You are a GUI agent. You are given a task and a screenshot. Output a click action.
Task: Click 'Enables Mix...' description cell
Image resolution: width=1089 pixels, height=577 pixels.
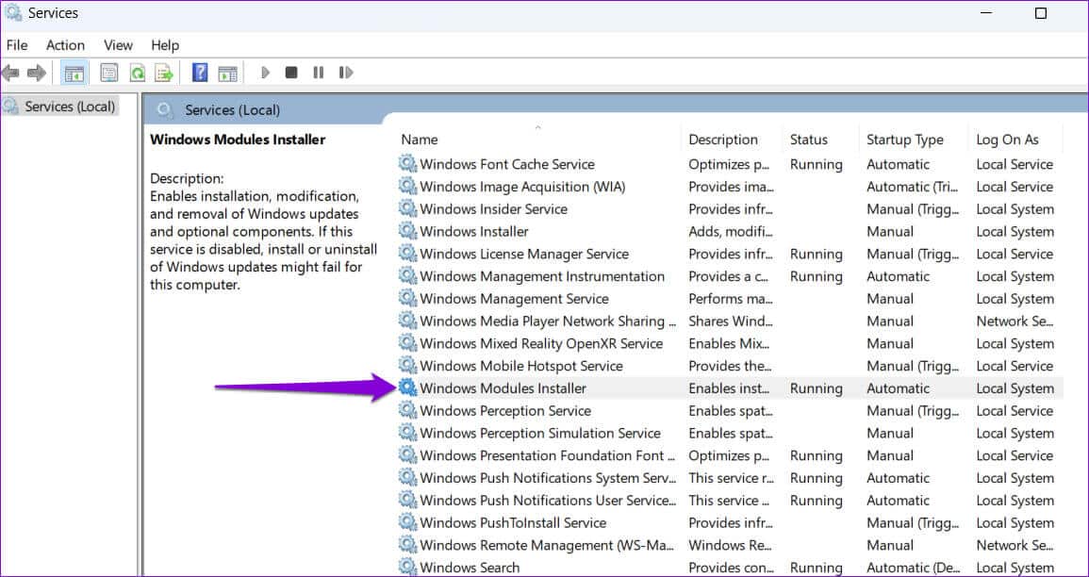coord(730,344)
